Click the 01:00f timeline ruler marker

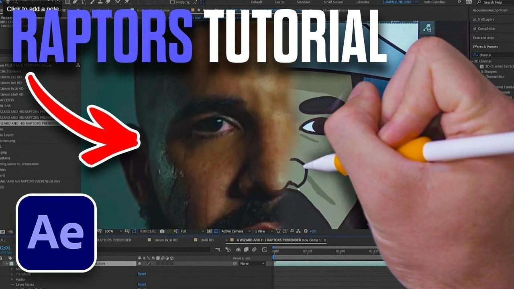pos(340,251)
